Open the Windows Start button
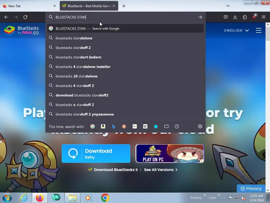270x203 pixels. pos(7,198)
